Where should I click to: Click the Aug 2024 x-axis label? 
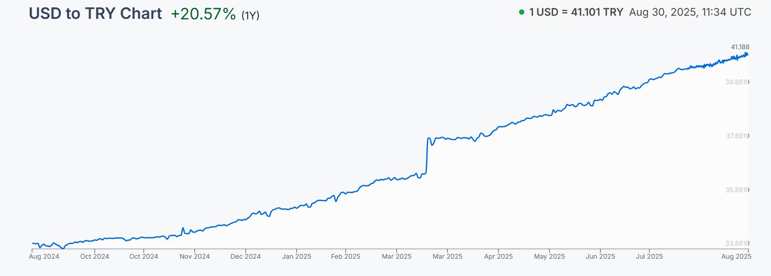(x=45, y=257)
